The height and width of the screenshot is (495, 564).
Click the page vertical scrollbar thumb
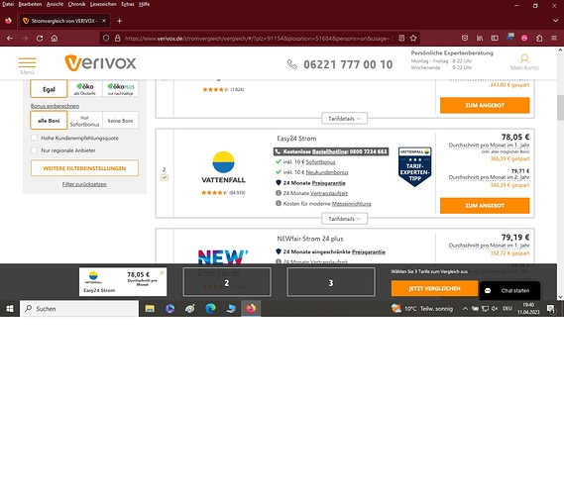pyautogui.click(x=560, y=108)
